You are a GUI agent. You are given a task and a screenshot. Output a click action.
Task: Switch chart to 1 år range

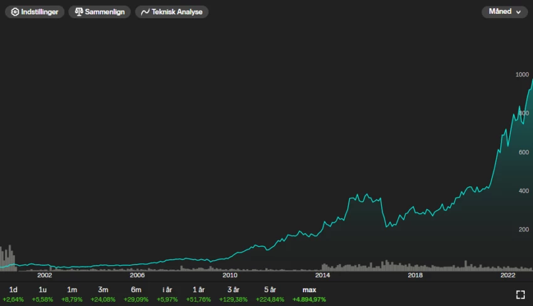click(x=199, y=294)
